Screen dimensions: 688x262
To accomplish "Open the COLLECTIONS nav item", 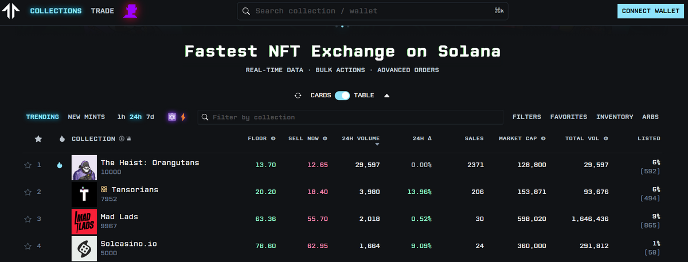I will click(x=56, y=11).
